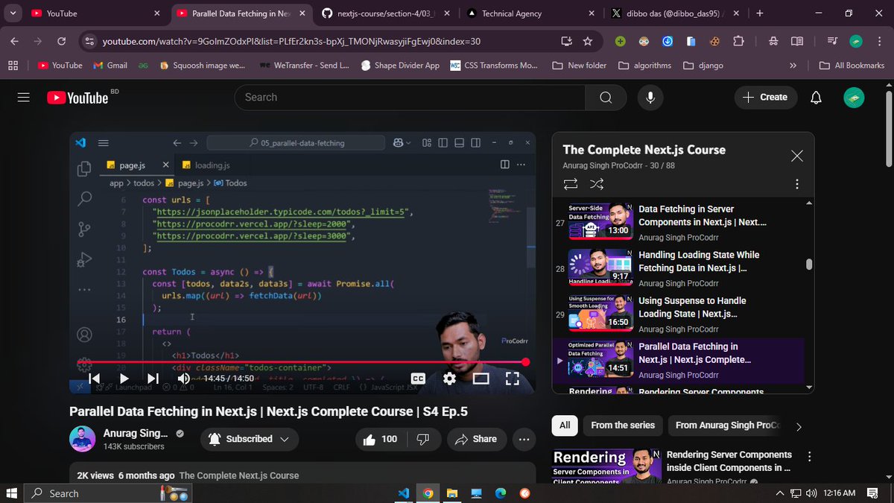Image resolution: width=894 pixels, height=503 pixels.
Task: Select the From Anurag Singh ProCodrr chip
Action: (726, 426)
